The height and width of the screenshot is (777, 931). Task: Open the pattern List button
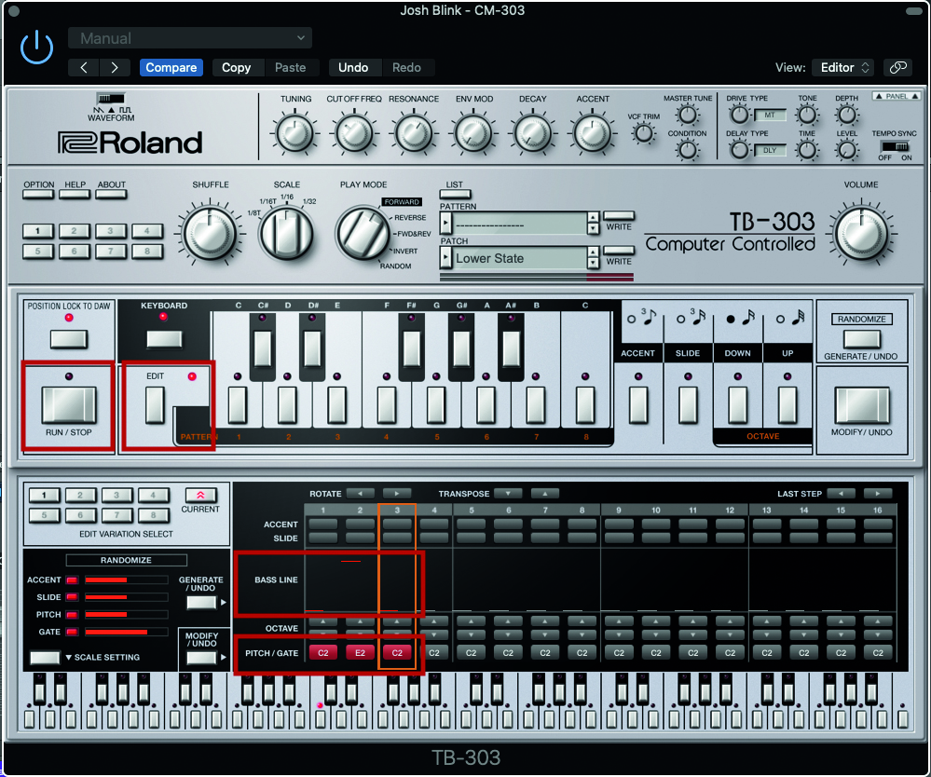455,194
